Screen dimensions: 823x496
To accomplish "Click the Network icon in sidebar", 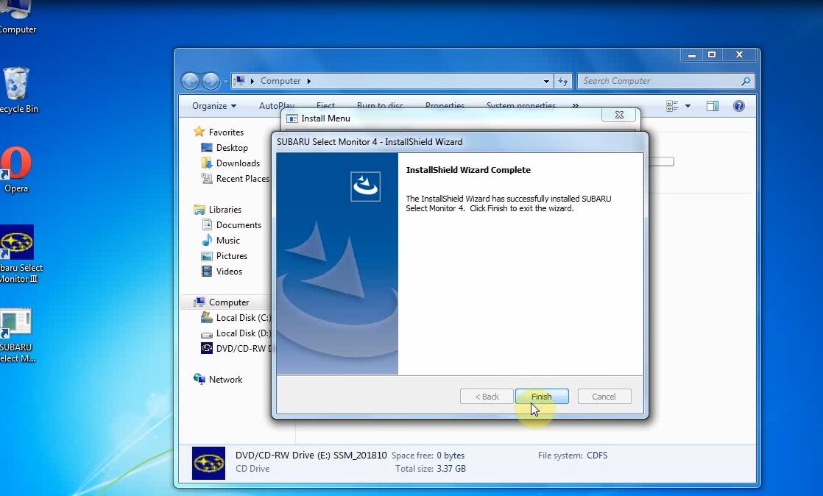I will pos(199,379).
